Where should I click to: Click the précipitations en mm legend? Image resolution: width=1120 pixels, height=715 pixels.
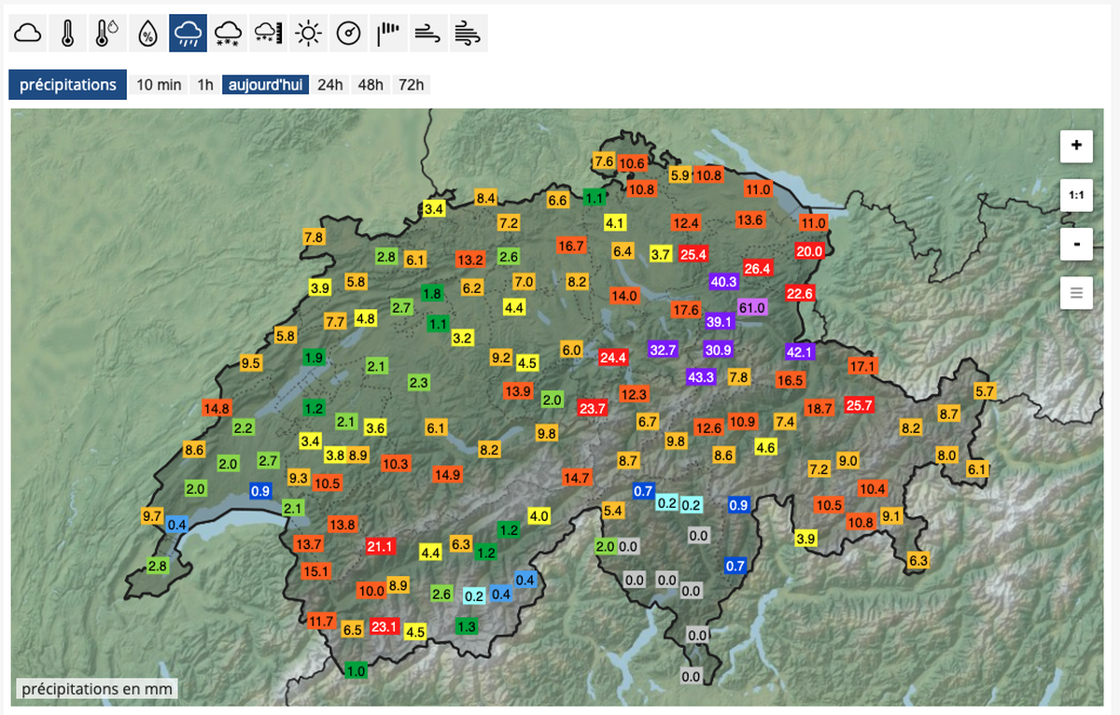96,690
